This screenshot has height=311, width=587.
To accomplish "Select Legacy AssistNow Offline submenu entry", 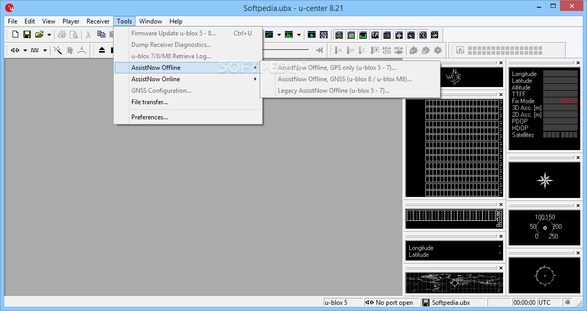I will point(350,91).
